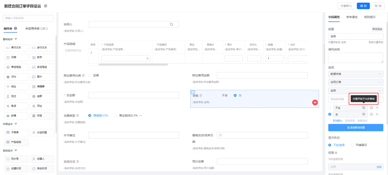Viewport: 388px width, 175px height.
Task: Add the 流水号 system component
Action: 17,159
